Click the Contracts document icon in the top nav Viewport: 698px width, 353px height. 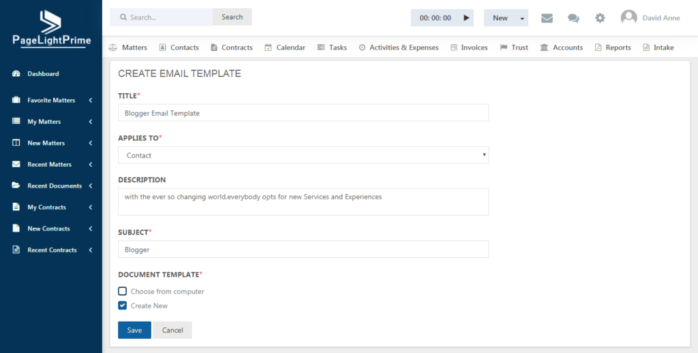tap(213, 48)
